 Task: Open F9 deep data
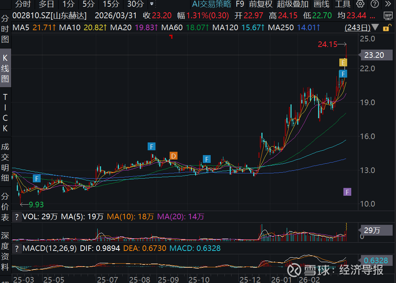(x=240, y=4)
